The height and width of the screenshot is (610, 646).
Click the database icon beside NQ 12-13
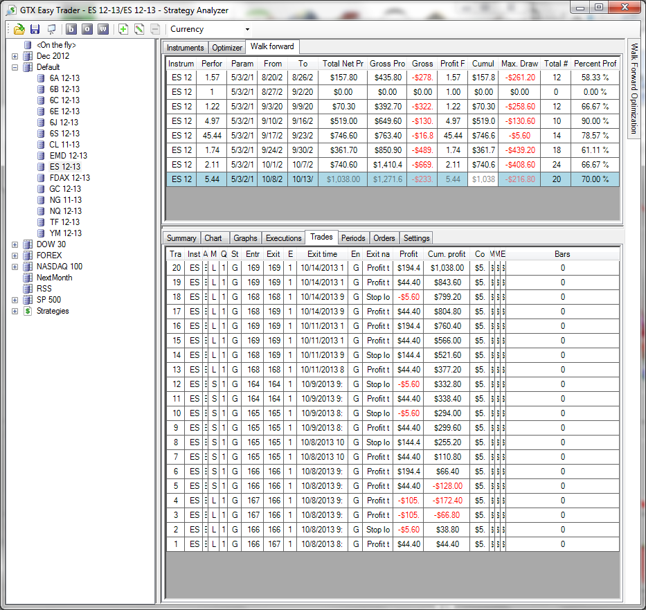pyautogui.click(x=41, y=211)
